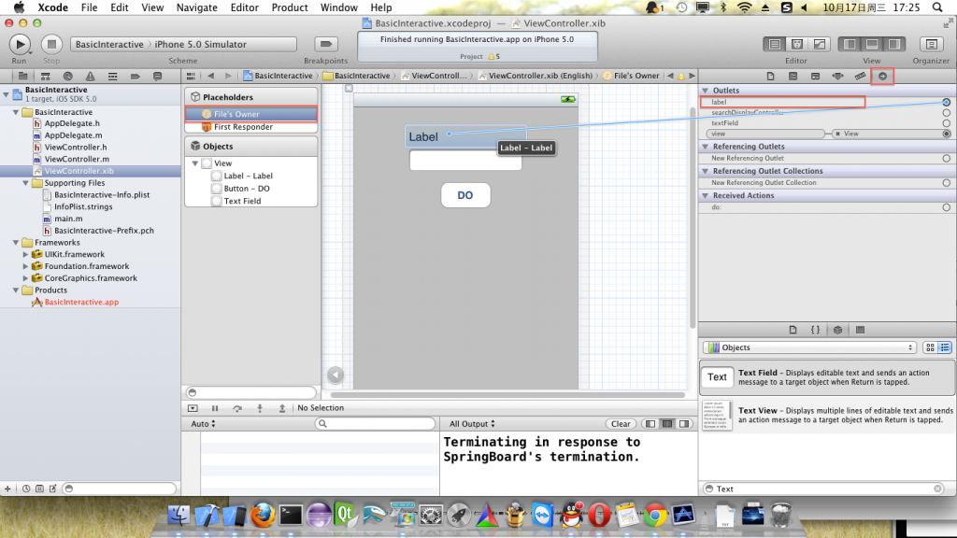
Task: Show the Log navigator
Action: point(157,77)
